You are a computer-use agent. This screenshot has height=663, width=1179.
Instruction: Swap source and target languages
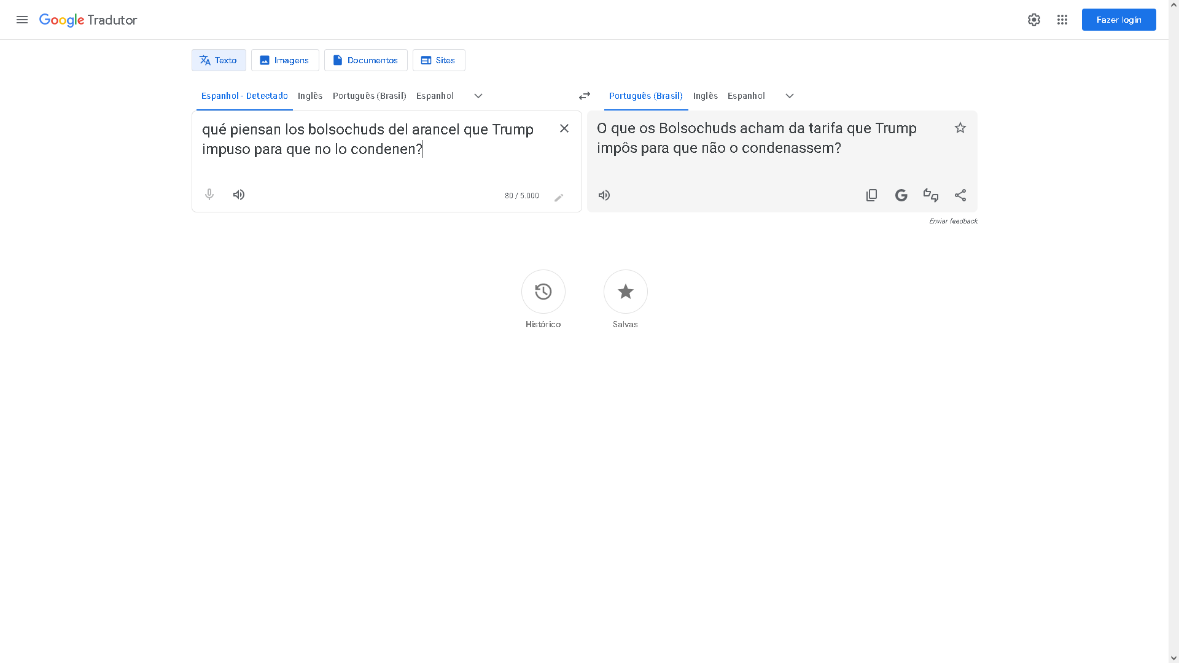pyautogui.click(x=585, y=96)
